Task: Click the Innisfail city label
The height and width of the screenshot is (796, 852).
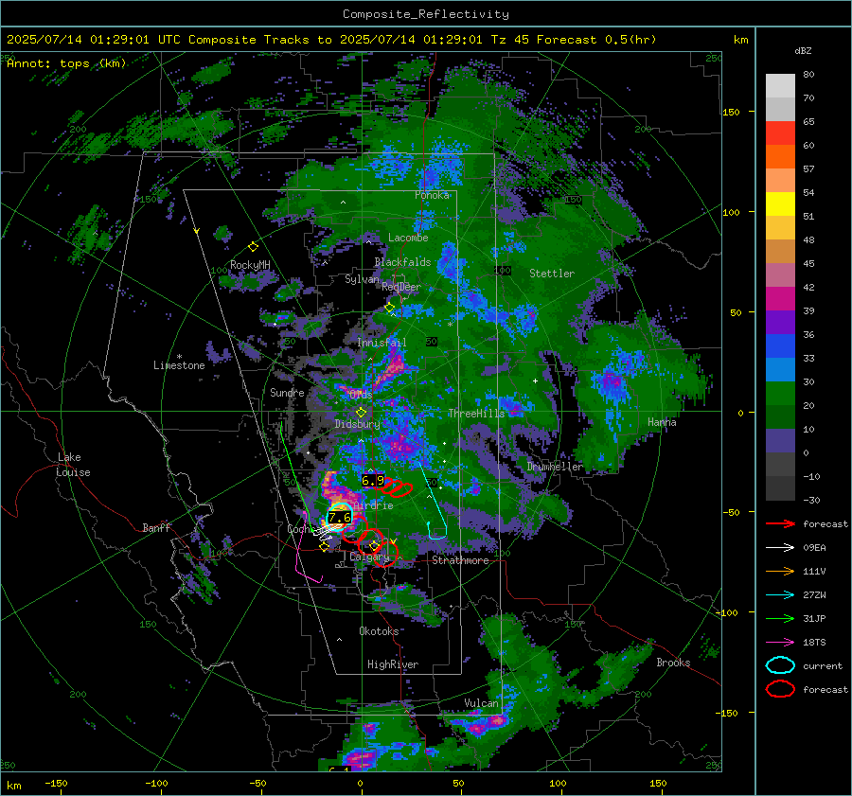Action: click(x=382, y=343)
